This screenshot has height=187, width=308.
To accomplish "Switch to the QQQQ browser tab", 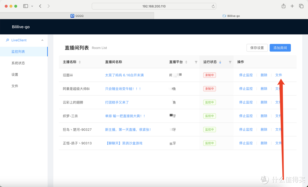I will (x=80, y=16).
